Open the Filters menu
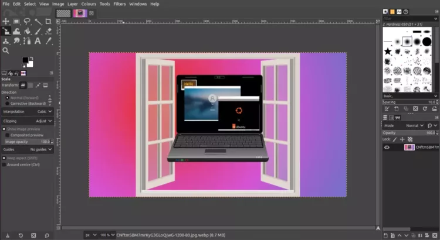 (120, 4)
